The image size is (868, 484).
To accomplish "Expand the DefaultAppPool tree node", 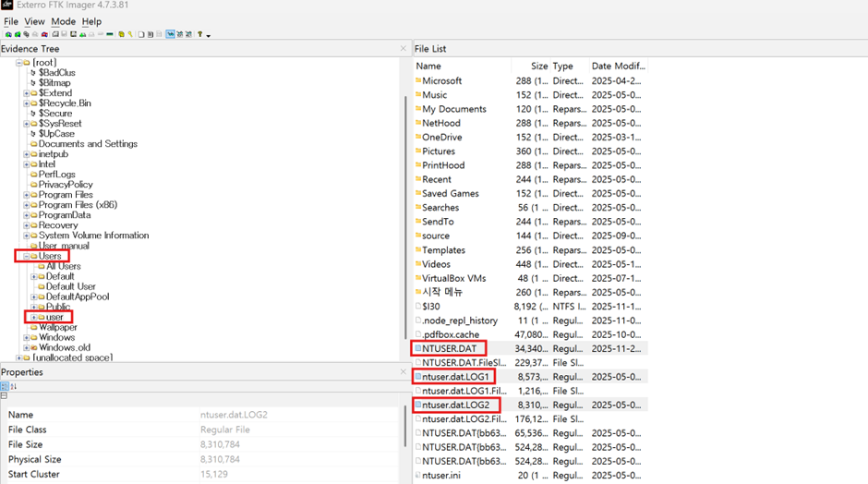I will point(34,296).
